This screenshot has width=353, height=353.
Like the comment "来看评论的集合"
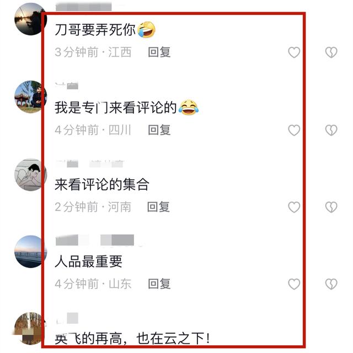[294, 207]
